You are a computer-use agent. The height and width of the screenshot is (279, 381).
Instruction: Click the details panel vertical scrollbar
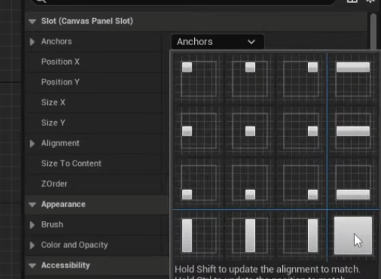pyautogui.click(x=374, y=32)
